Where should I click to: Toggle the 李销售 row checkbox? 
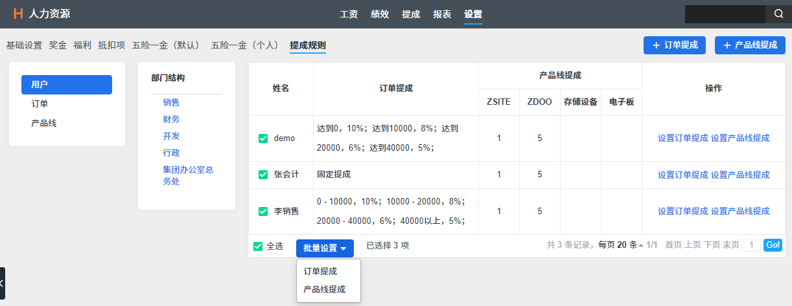click(x=263, y=211)
